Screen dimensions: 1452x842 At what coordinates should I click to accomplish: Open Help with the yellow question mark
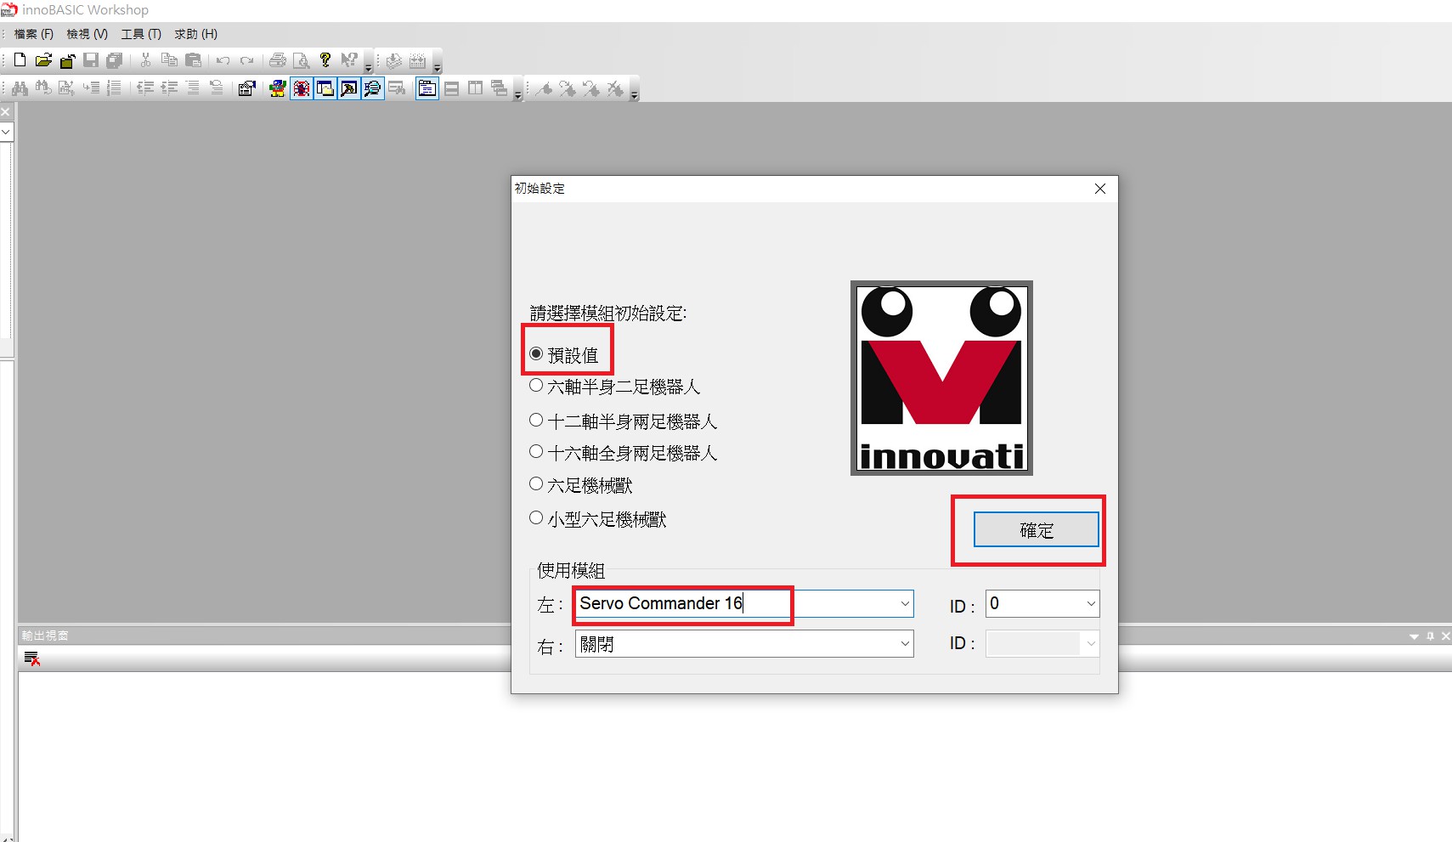(x=325, y=60)
